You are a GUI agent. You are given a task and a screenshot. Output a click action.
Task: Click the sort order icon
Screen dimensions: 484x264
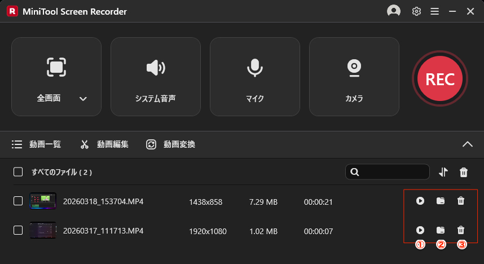click(443, 172)
